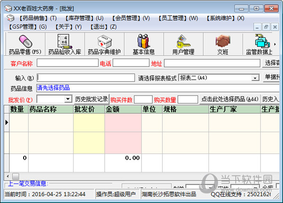
Task: Minimize the inner 批发 child window
Action: 257,27
